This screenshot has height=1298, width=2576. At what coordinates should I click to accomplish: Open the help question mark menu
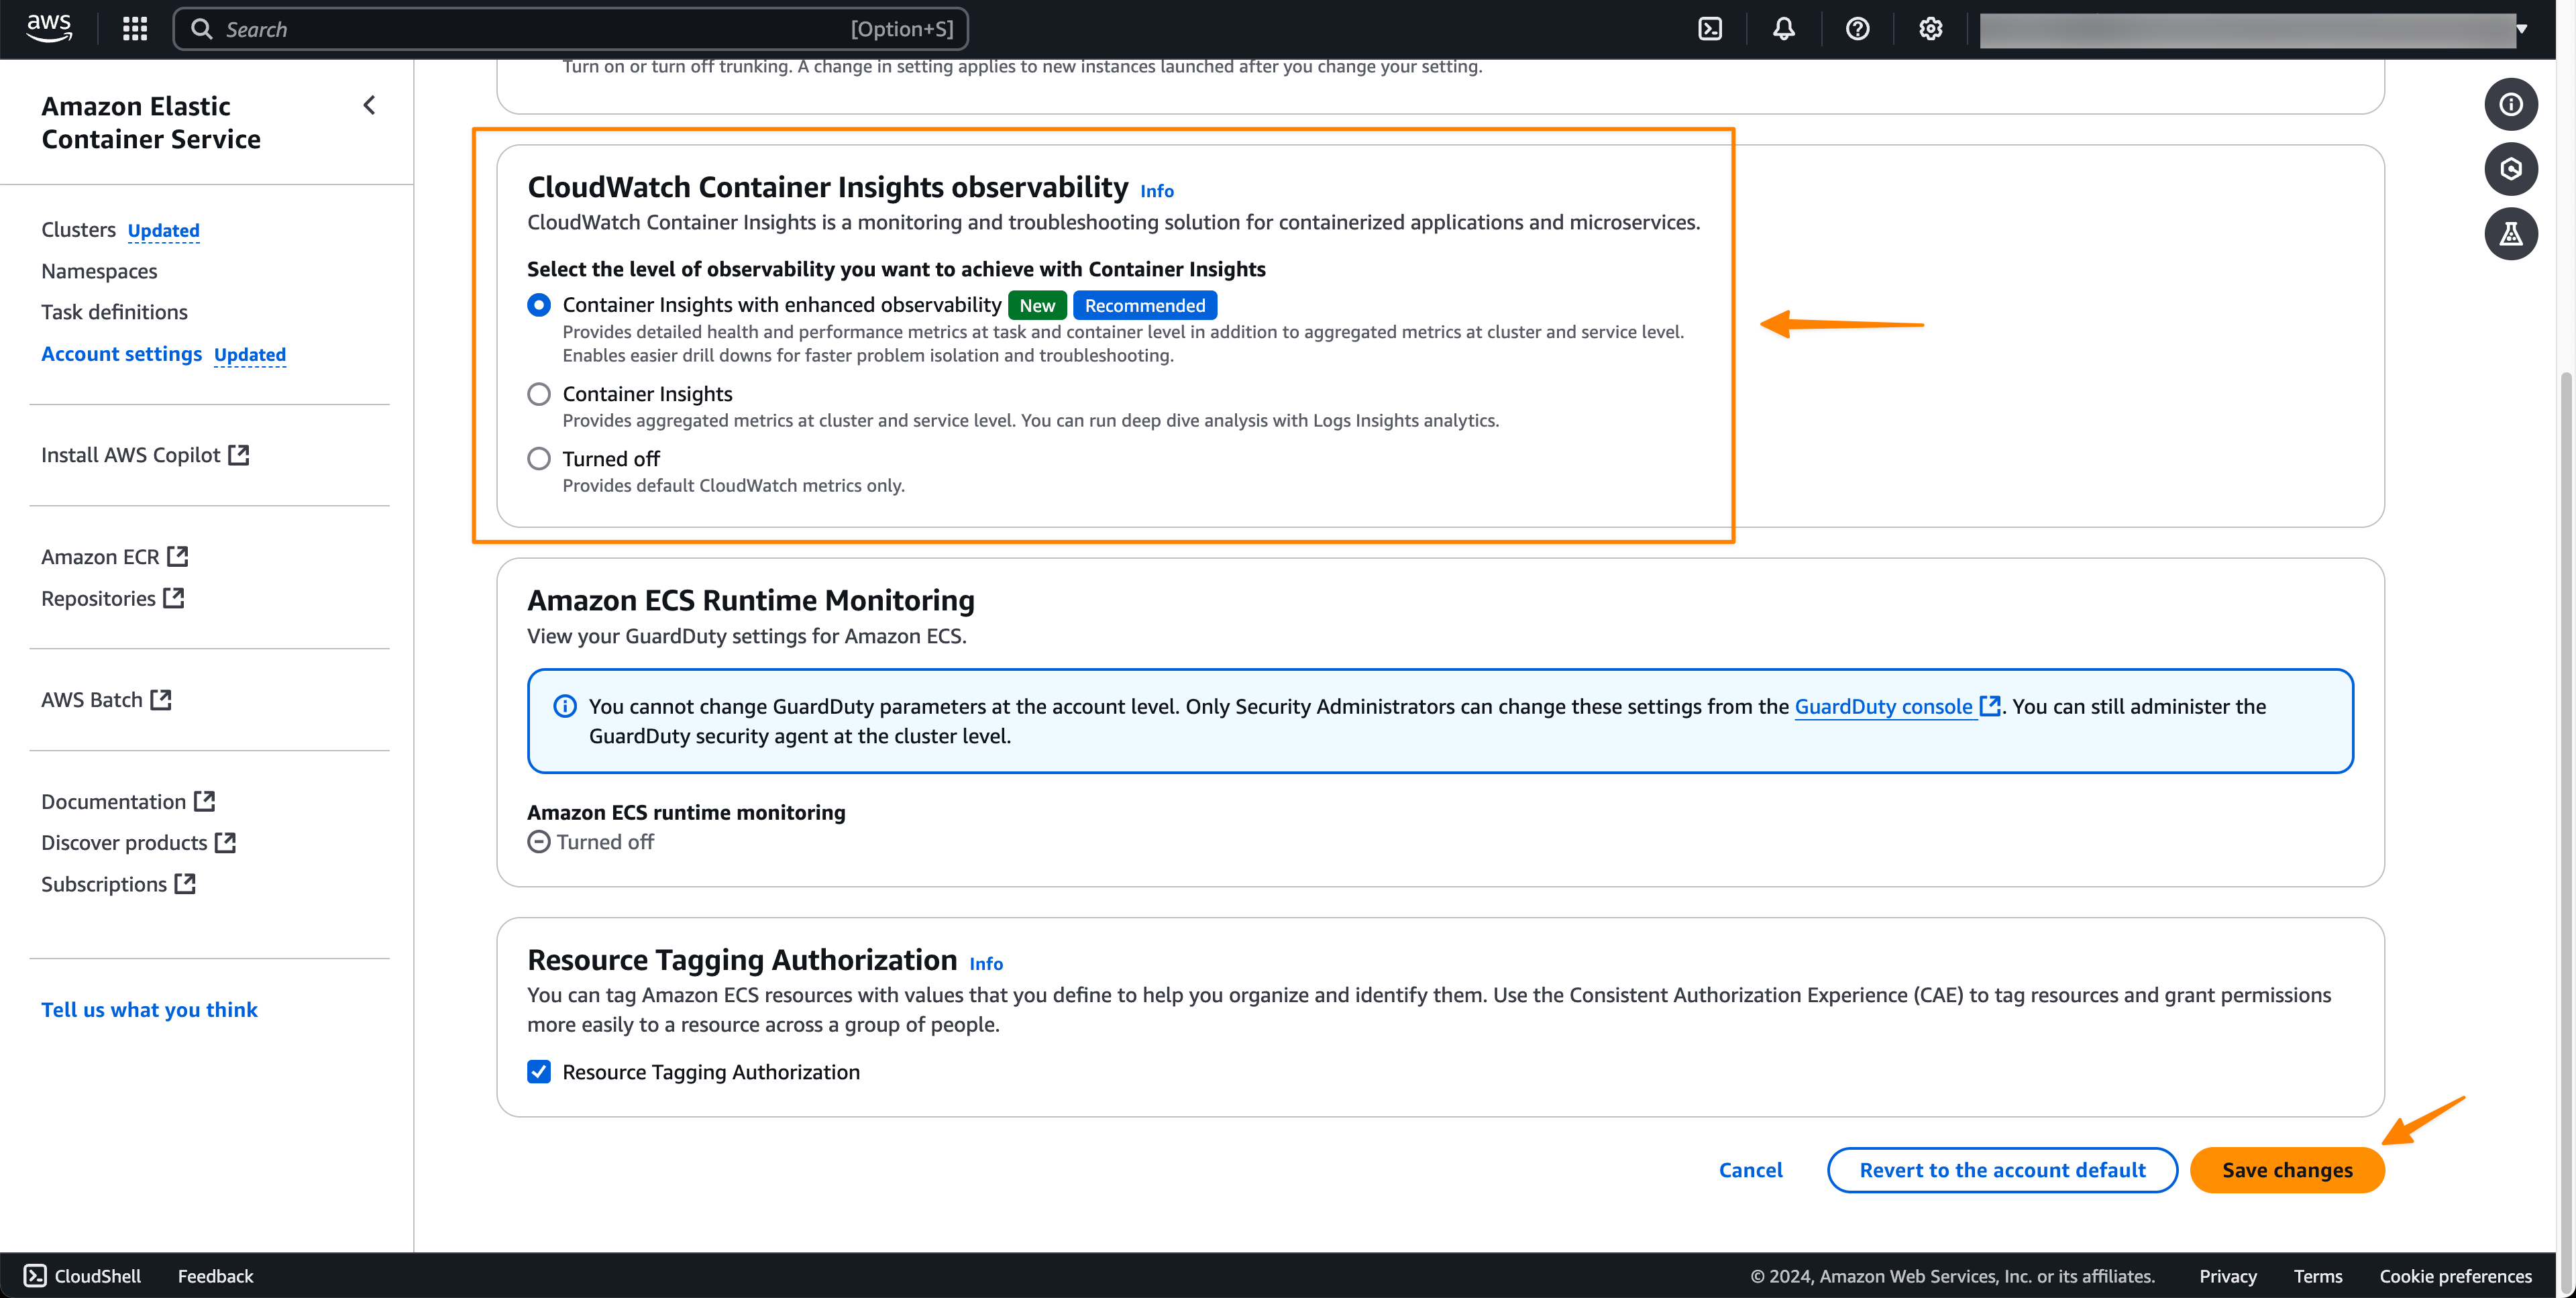coord(1857,29)
